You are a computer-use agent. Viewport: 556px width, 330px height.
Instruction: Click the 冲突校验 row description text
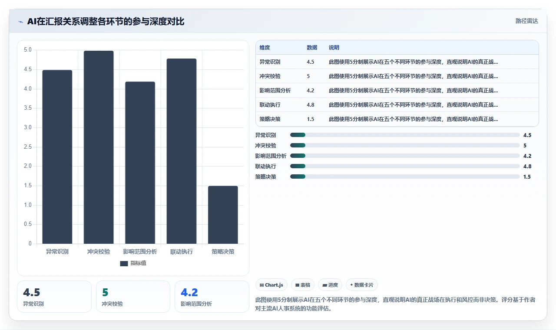414,76
